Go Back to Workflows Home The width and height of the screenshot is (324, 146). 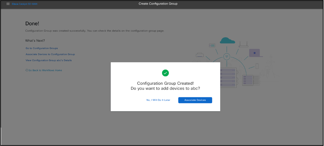[x=45, y=70]
